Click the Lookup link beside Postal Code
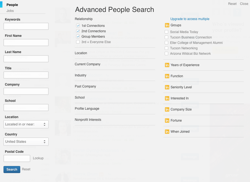Viewport: 250px width, 182px height. click(38, 158)
